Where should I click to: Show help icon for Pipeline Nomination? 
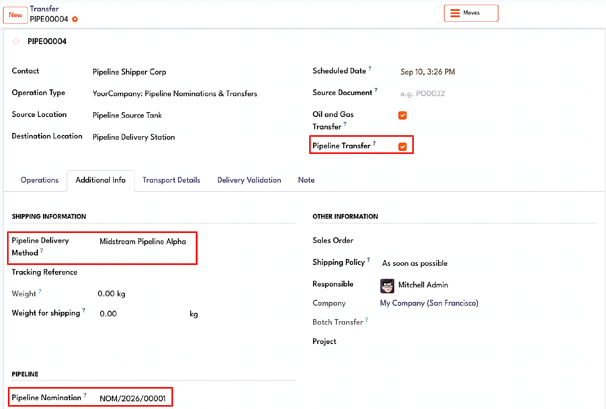pos(85,395)
